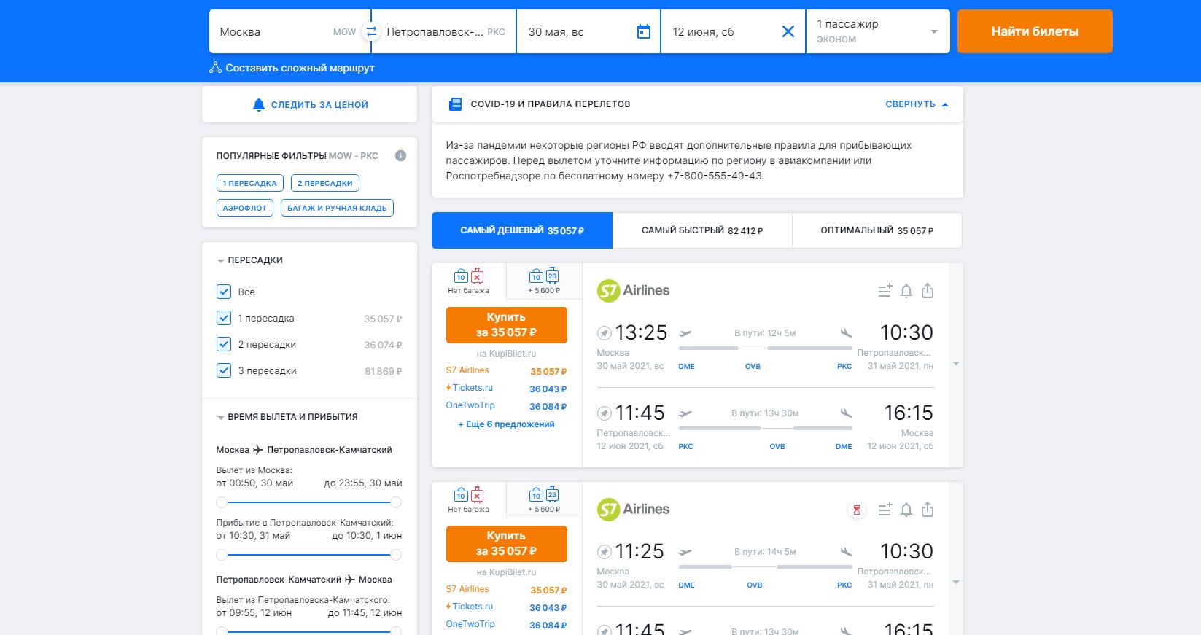Screen dimensions: 1201x635
Task: Click the hourglass icon on the 11:25 flight card
Action: tap(857, 510)
